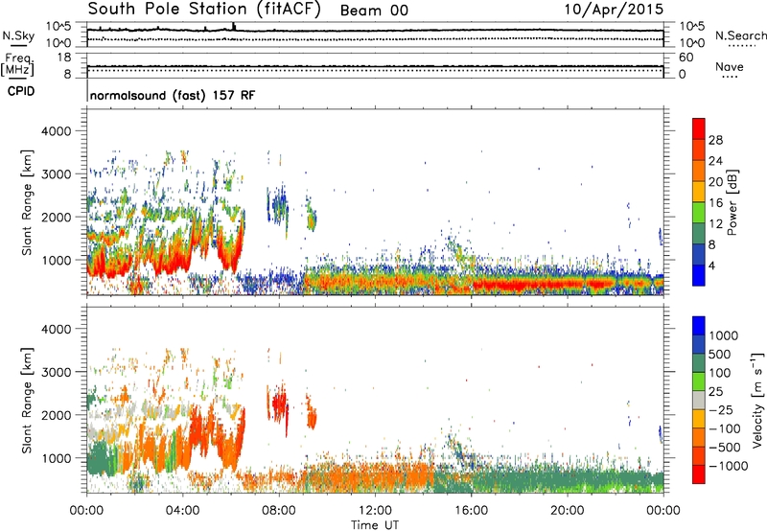The height and width of the screenshot is (531, 767).
Task: Click the red velocity patch near 08:00 at 2200 km
Action: point(280,404)
